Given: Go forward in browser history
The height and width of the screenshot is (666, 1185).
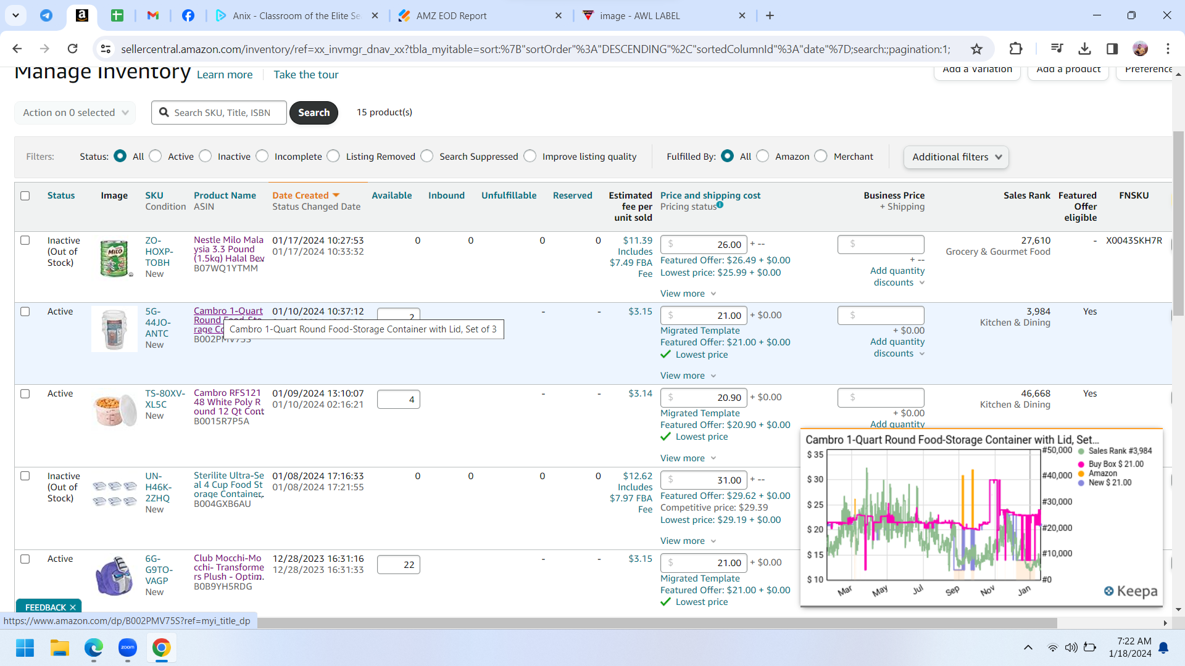Looking at the screenshot, I should click(x=44, y=49).
